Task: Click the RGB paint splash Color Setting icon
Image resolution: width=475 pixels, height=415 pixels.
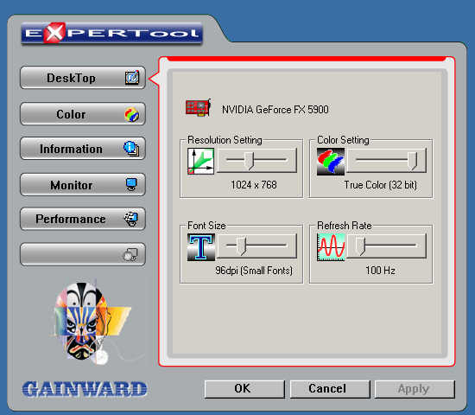Action: point(331,162)
